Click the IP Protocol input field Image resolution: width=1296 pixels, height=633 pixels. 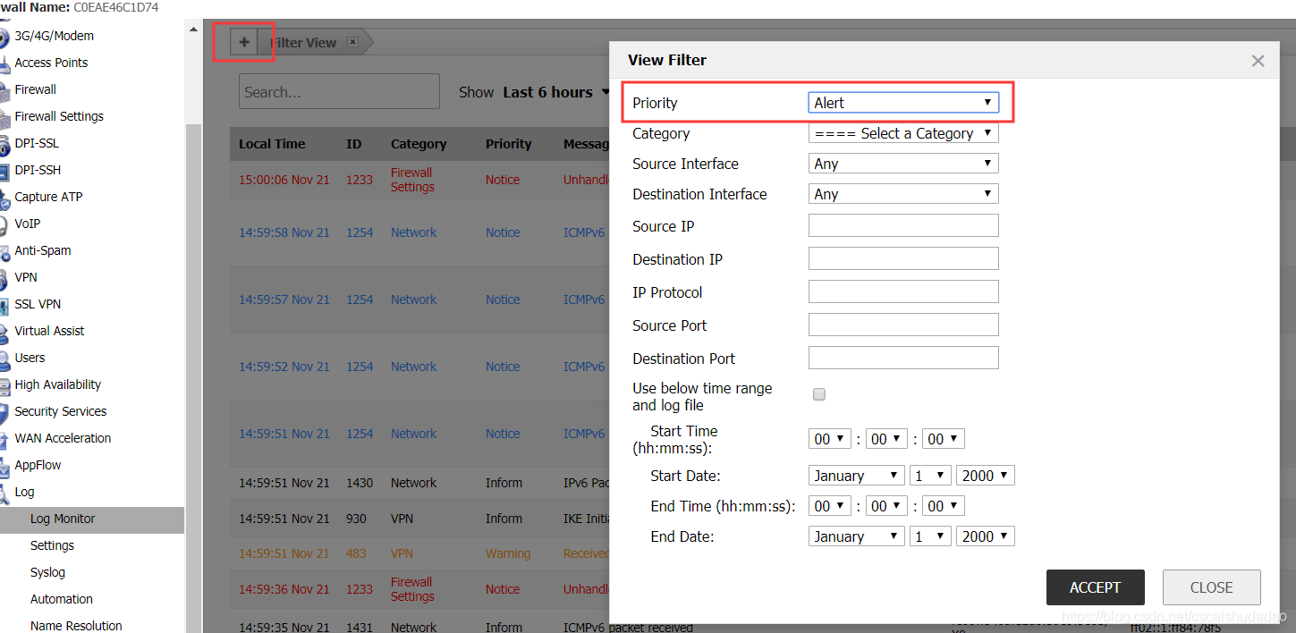click(903, 291)
